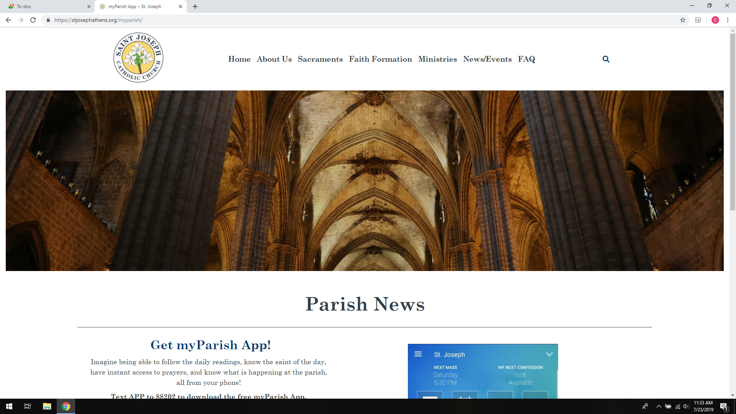The height and width of the screenshot is (414, 736).
Task: Open the Sacraments menu item
Action: click(x=320, y=59)
